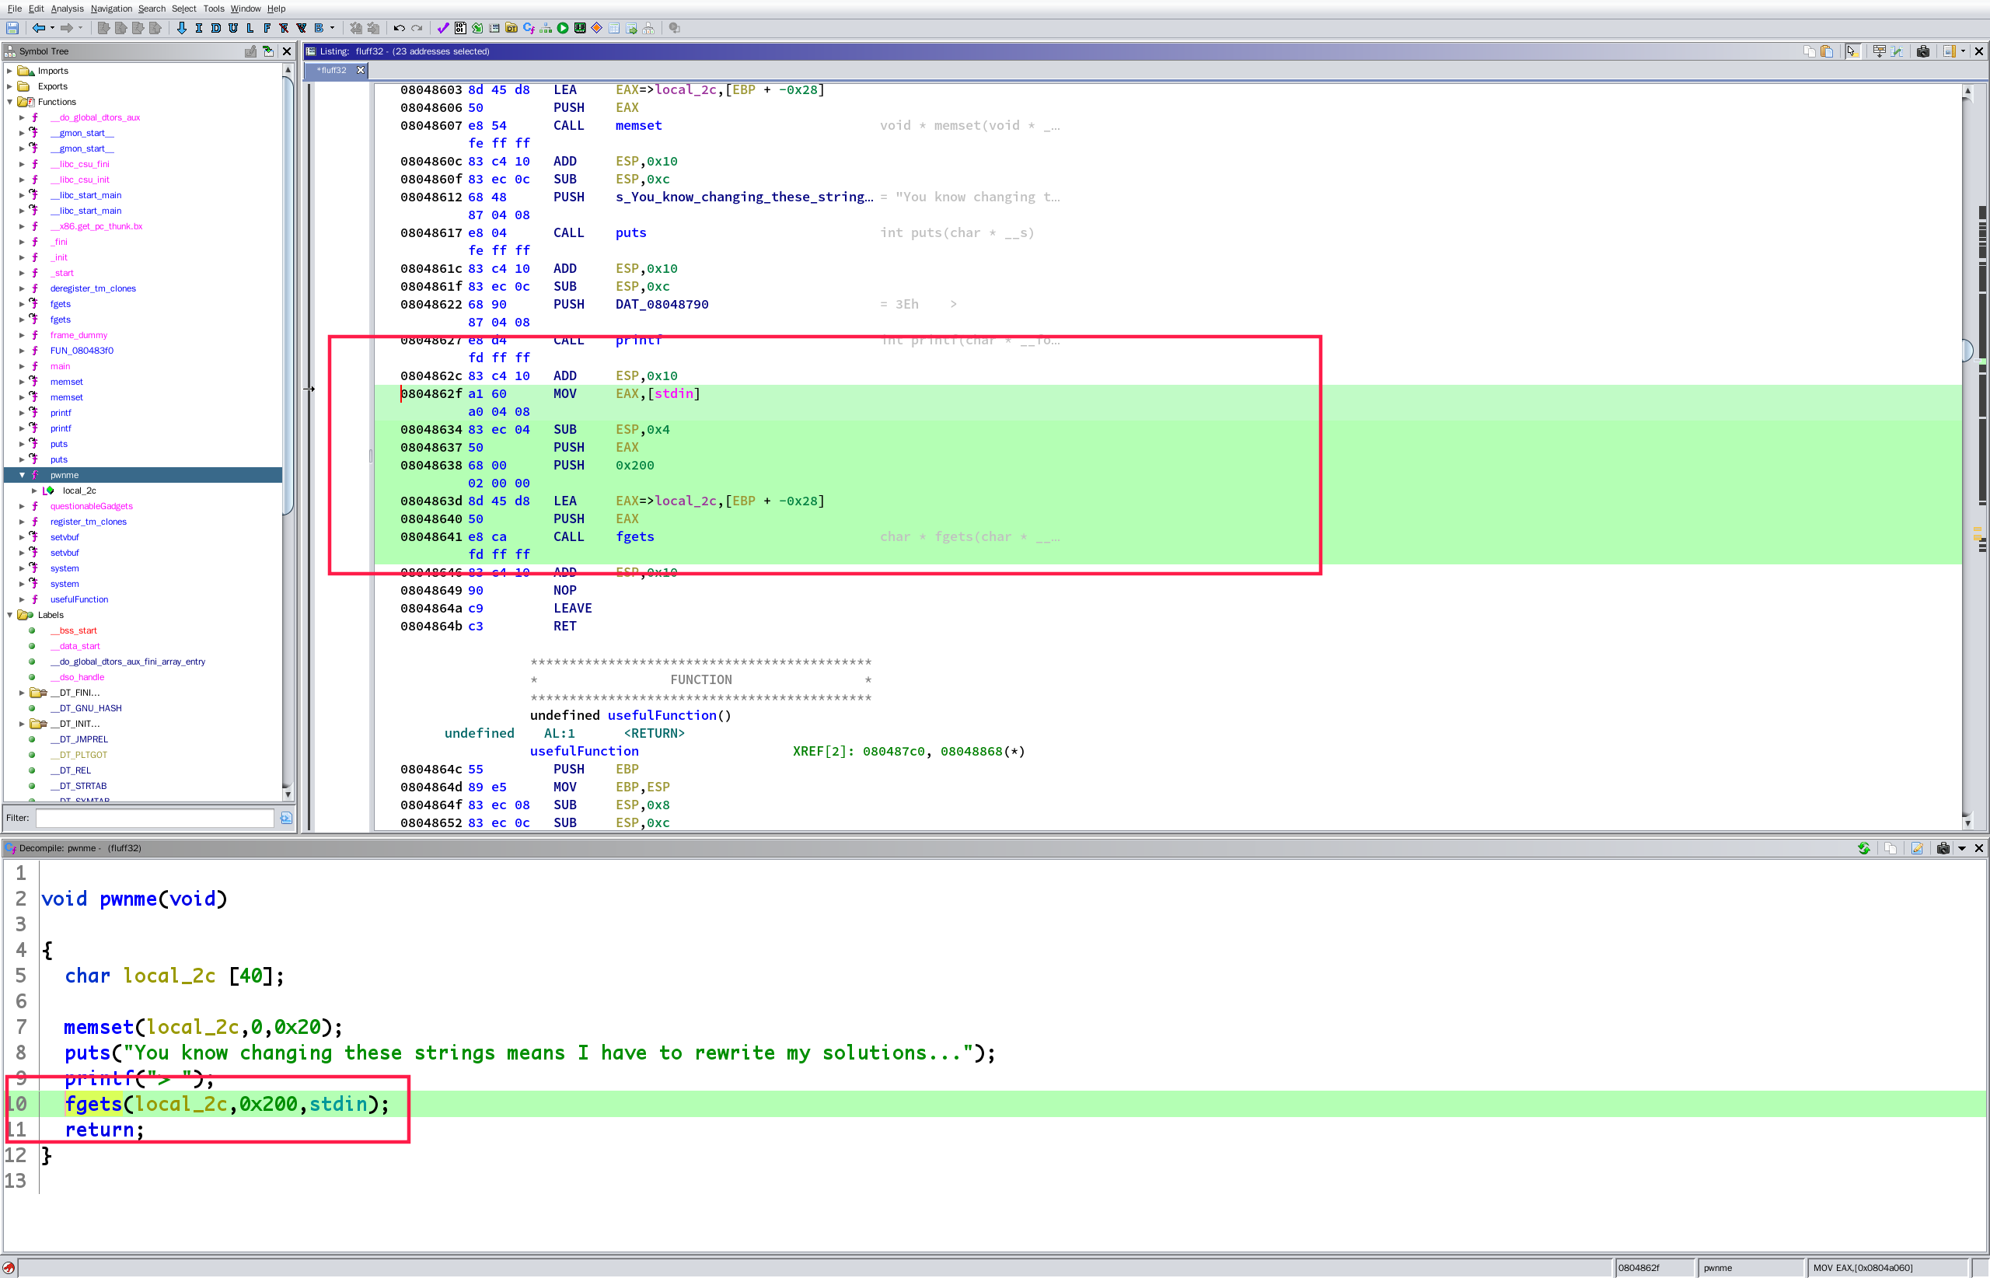The width and height of the screenshot is (1990, 1278).
Task: Open the Tools menu
Action: coord(214,9)
